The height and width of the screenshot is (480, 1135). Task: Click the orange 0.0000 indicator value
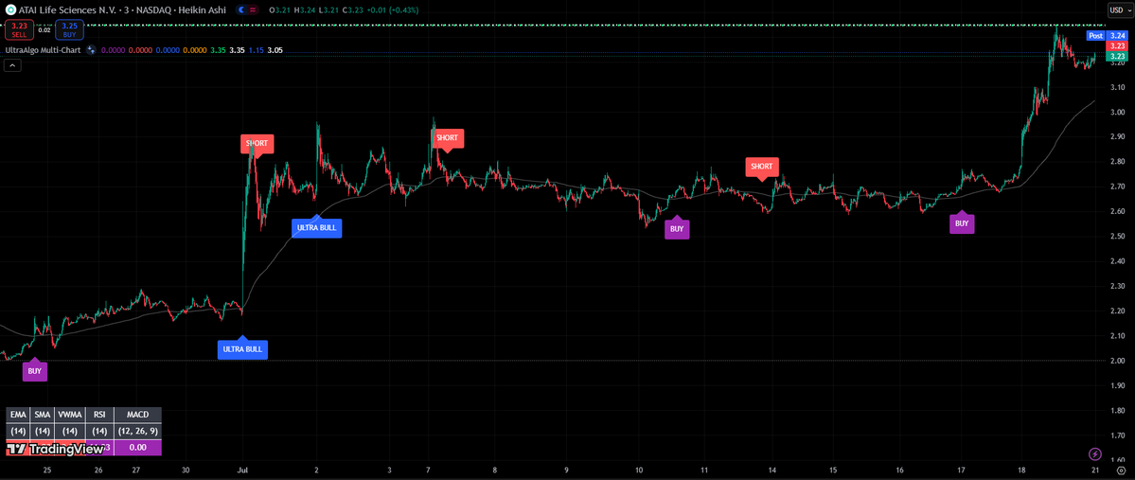click(x=194, y=51)
